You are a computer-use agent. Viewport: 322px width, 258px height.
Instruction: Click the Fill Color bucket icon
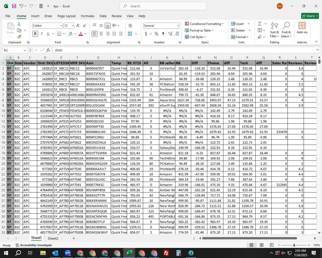click(x=71, y=34)
